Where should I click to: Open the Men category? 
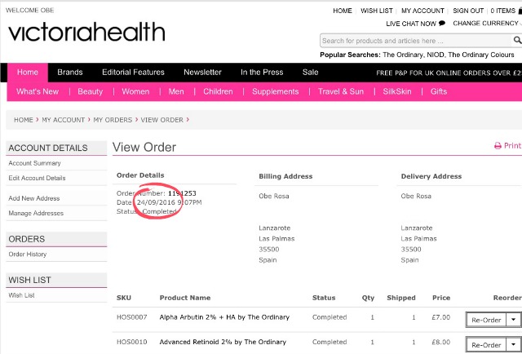click(176, 91)
